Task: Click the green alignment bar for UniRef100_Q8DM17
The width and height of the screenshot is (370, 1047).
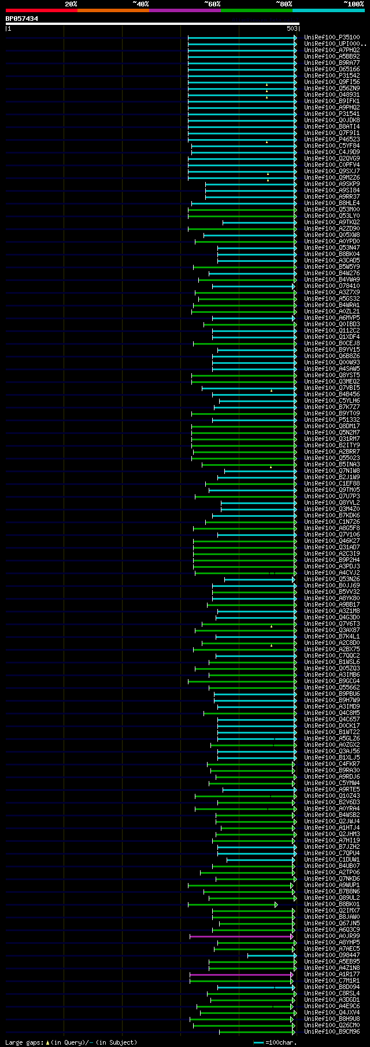Action: point(243,426)
